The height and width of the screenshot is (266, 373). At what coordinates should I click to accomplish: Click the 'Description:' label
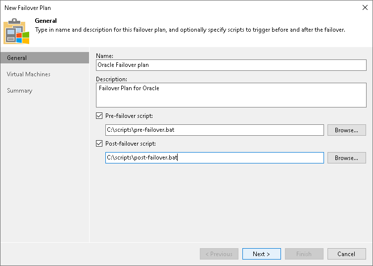tap(112, 79)
